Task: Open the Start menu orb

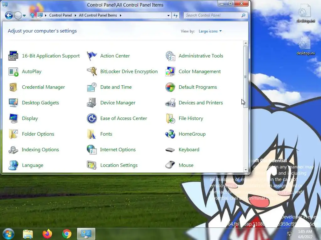Action: click(x=8, y=234)
